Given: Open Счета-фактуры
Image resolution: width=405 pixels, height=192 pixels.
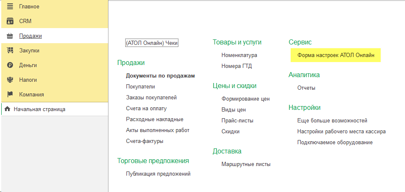Looking at the screenshot, I should click(x=144, y=141).
